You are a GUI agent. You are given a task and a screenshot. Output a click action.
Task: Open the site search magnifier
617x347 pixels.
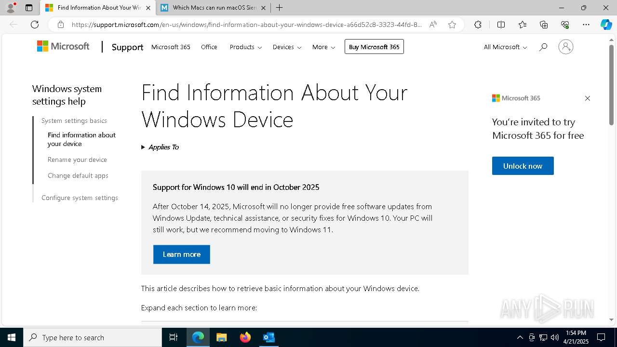543,47
